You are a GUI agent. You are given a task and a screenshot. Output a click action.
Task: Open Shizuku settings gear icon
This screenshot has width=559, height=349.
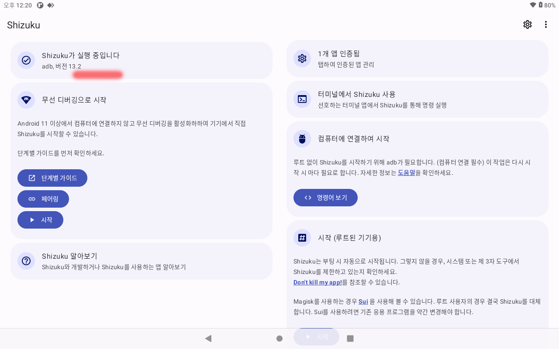coord(528,24)
